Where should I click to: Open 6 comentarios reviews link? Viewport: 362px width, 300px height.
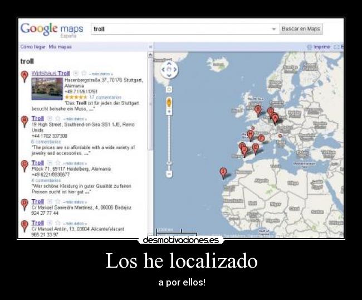(x=46, y=142)
